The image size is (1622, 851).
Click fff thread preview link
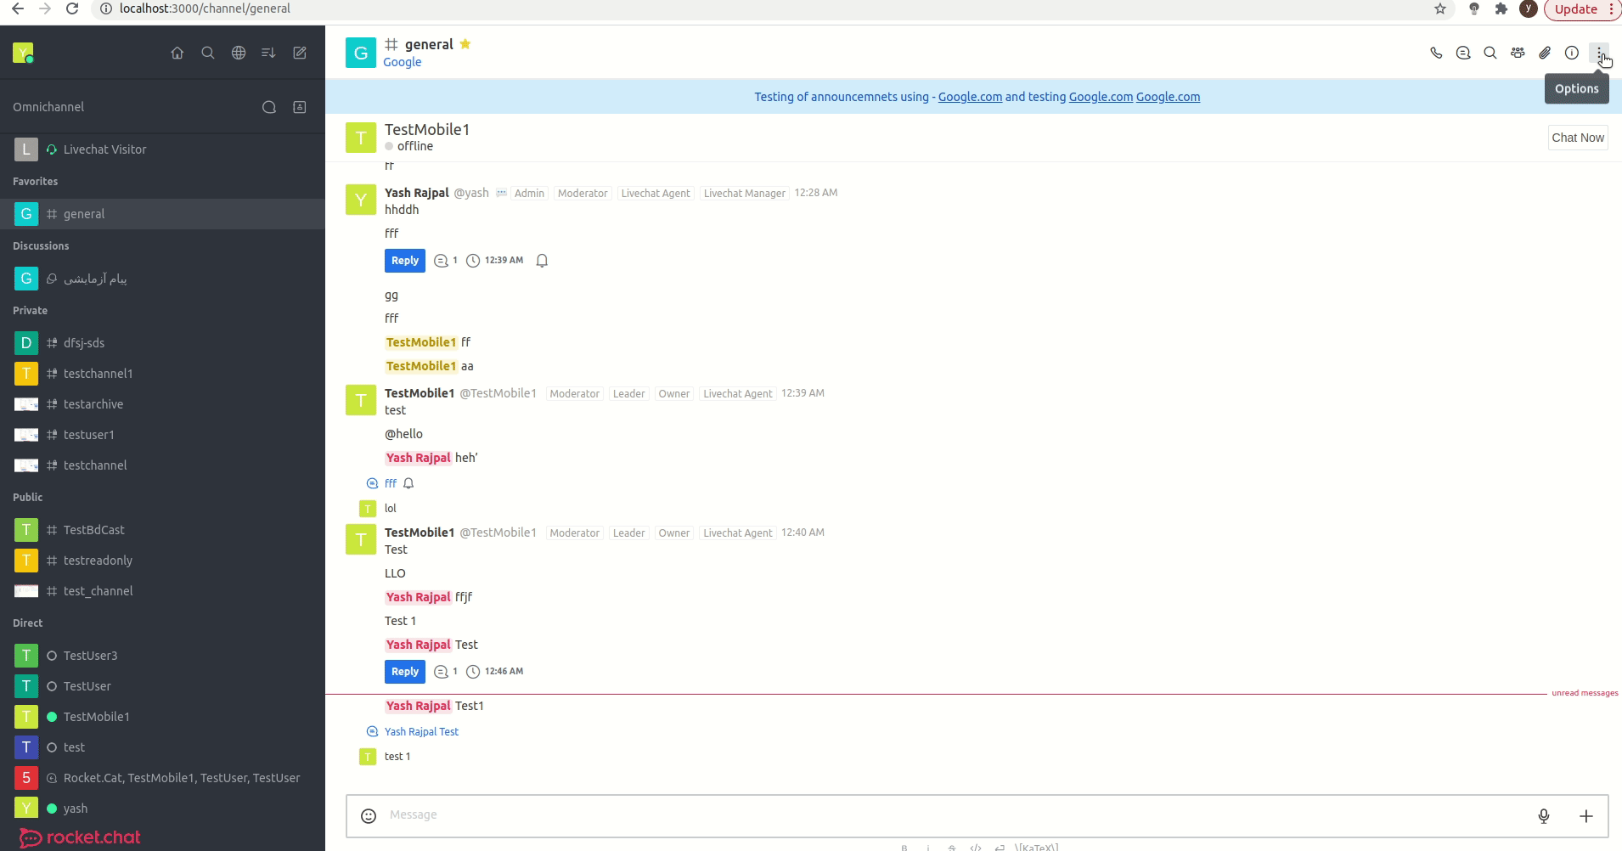pyautogui.click(x=391, y=483)
